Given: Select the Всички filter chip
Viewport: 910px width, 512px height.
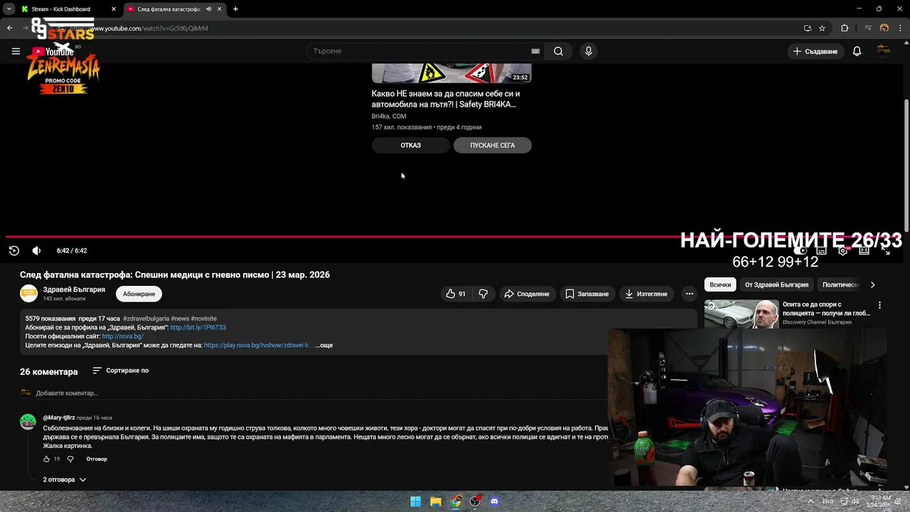Looking at the screenshot, I should tap(720, 284).
